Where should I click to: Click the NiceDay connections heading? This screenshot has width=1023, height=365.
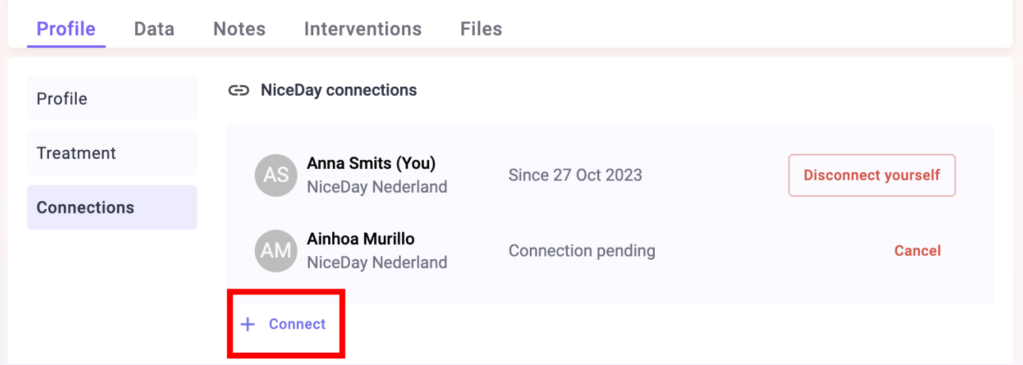tap(339, 90)
